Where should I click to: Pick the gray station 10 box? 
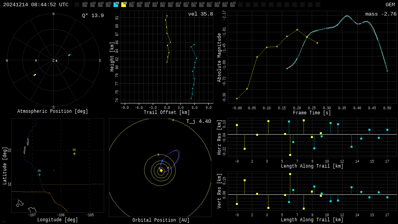[155, 5]
